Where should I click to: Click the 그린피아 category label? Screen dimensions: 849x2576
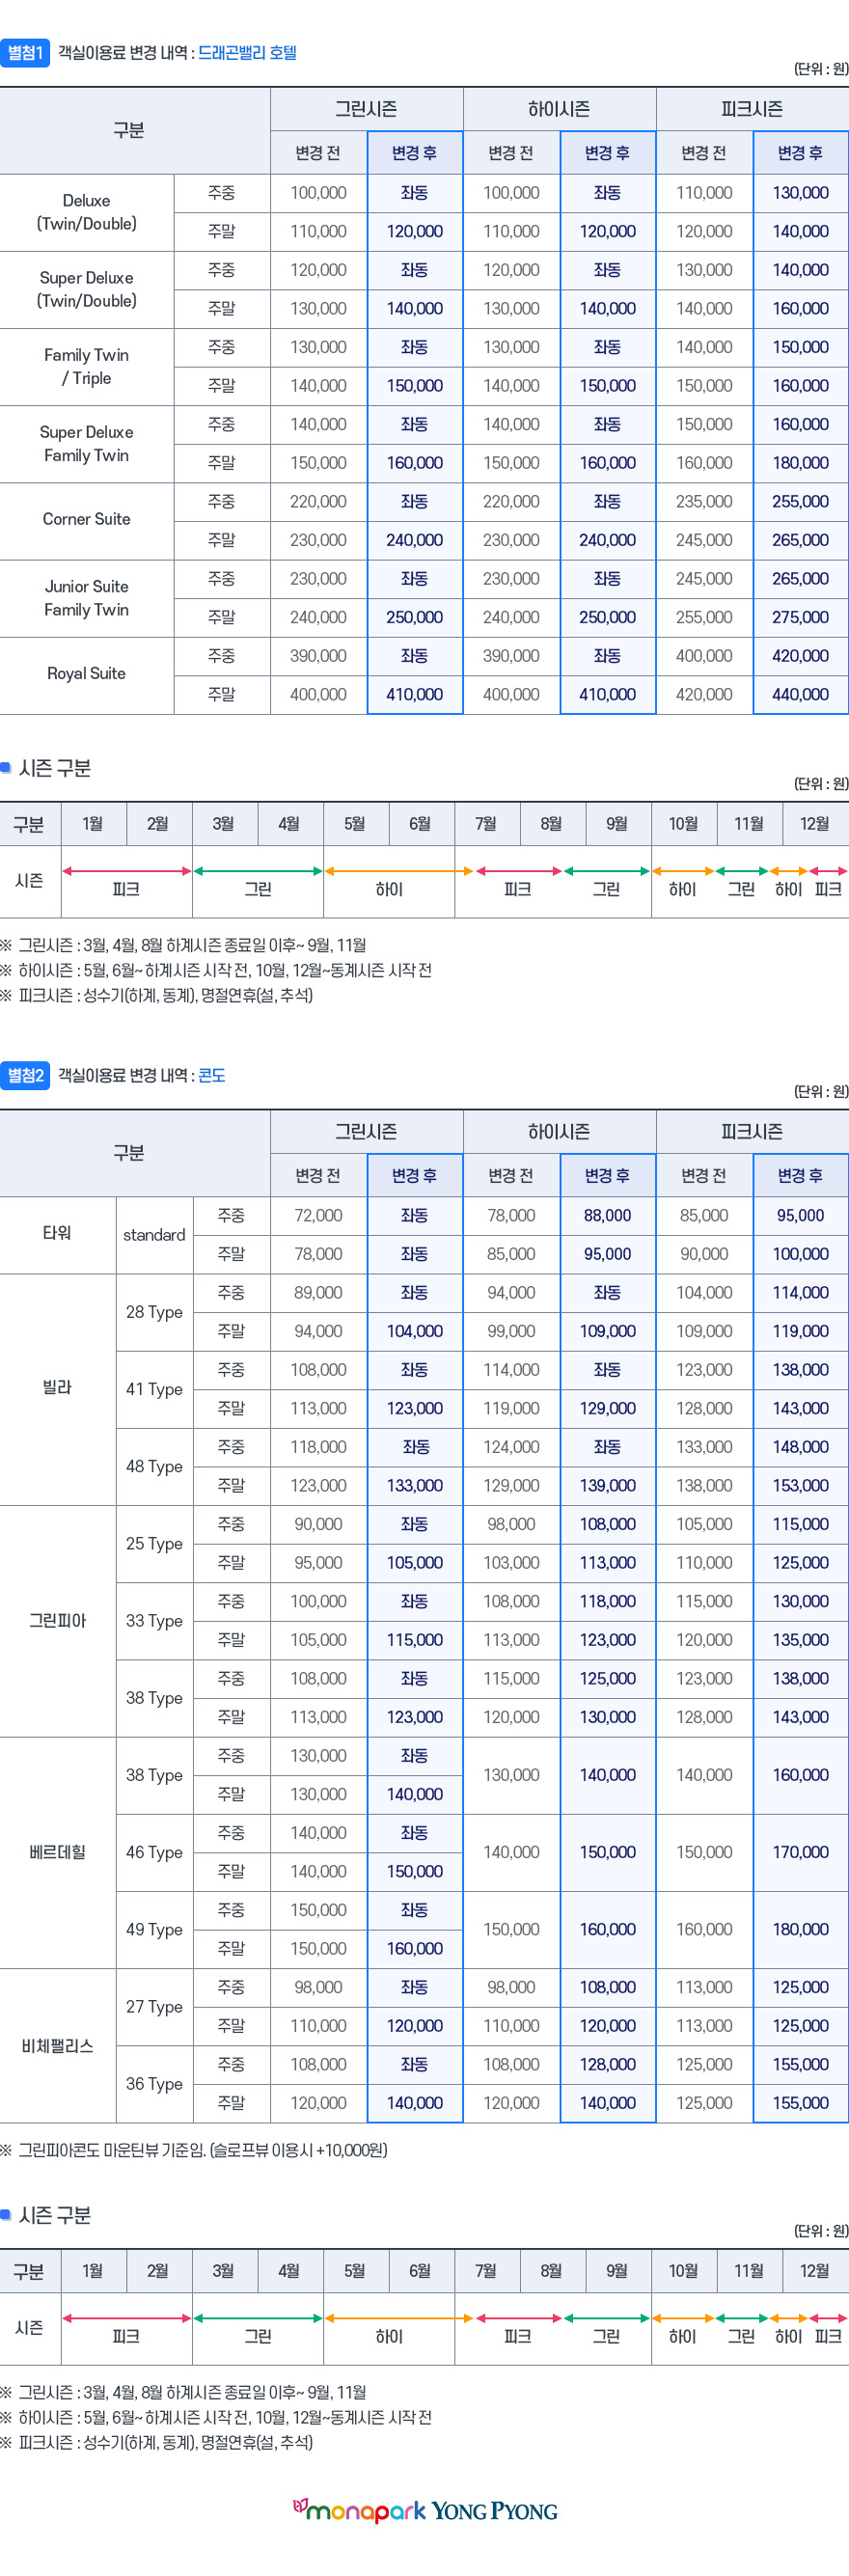pyautogui.click(x=57, y=1621)
